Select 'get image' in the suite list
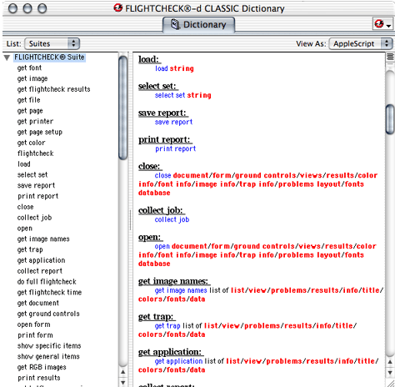 point(32,78)
